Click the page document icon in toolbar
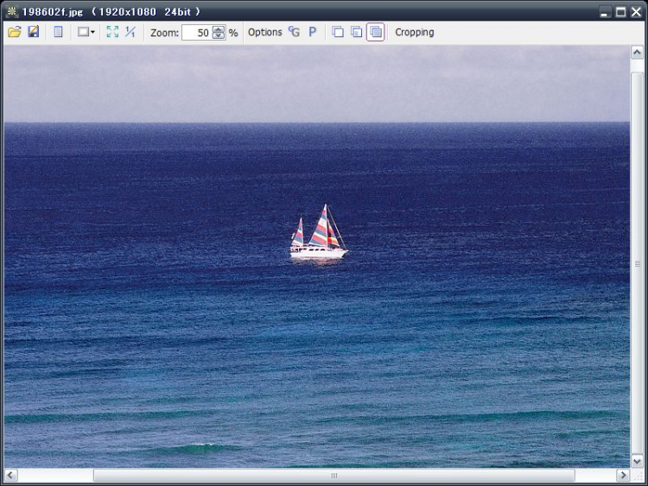 pos(58,32)
